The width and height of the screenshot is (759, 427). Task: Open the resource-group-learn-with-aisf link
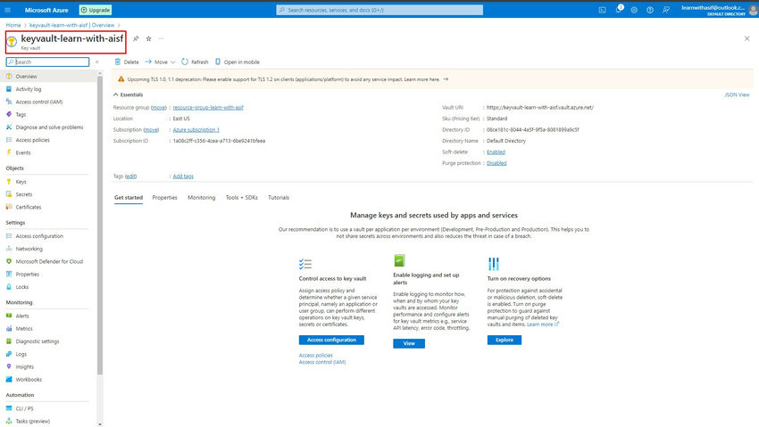208,107
